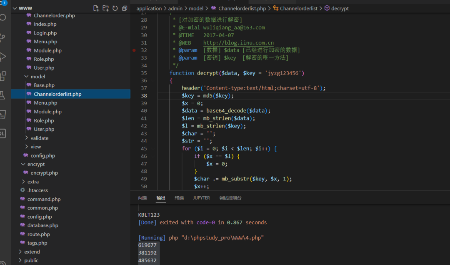Select Channelorderlist.php in the explorer tree
Image resolution: width=450 pixels, height=265 pixels.
click(70, 94)
